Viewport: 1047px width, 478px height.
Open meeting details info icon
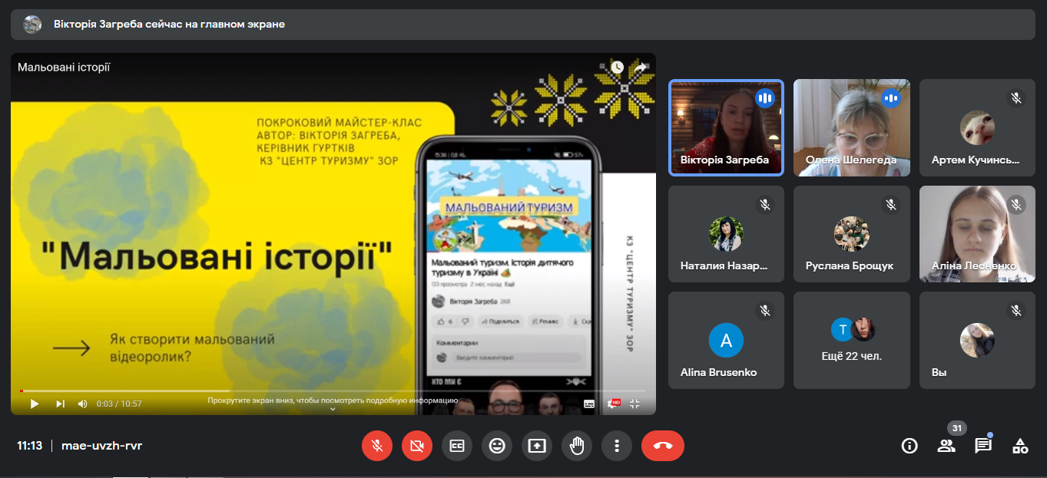click(909, 446)
